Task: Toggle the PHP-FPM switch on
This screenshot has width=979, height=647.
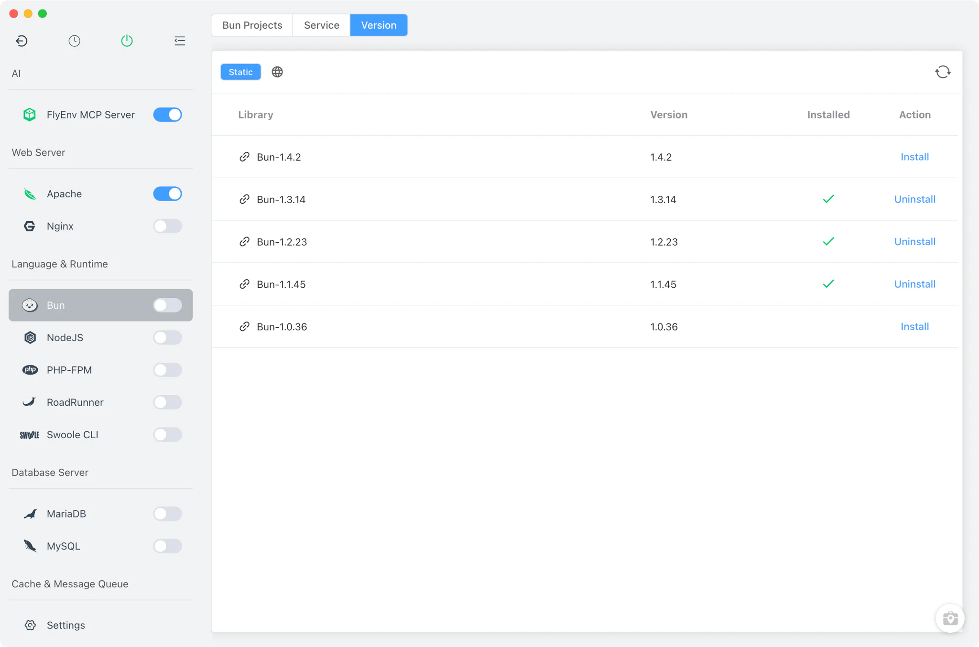Action: coord(167,370)
